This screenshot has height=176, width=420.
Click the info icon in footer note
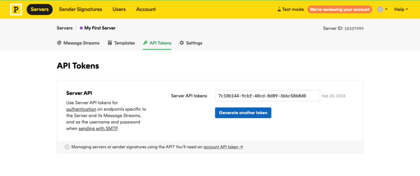click(67, 147)
